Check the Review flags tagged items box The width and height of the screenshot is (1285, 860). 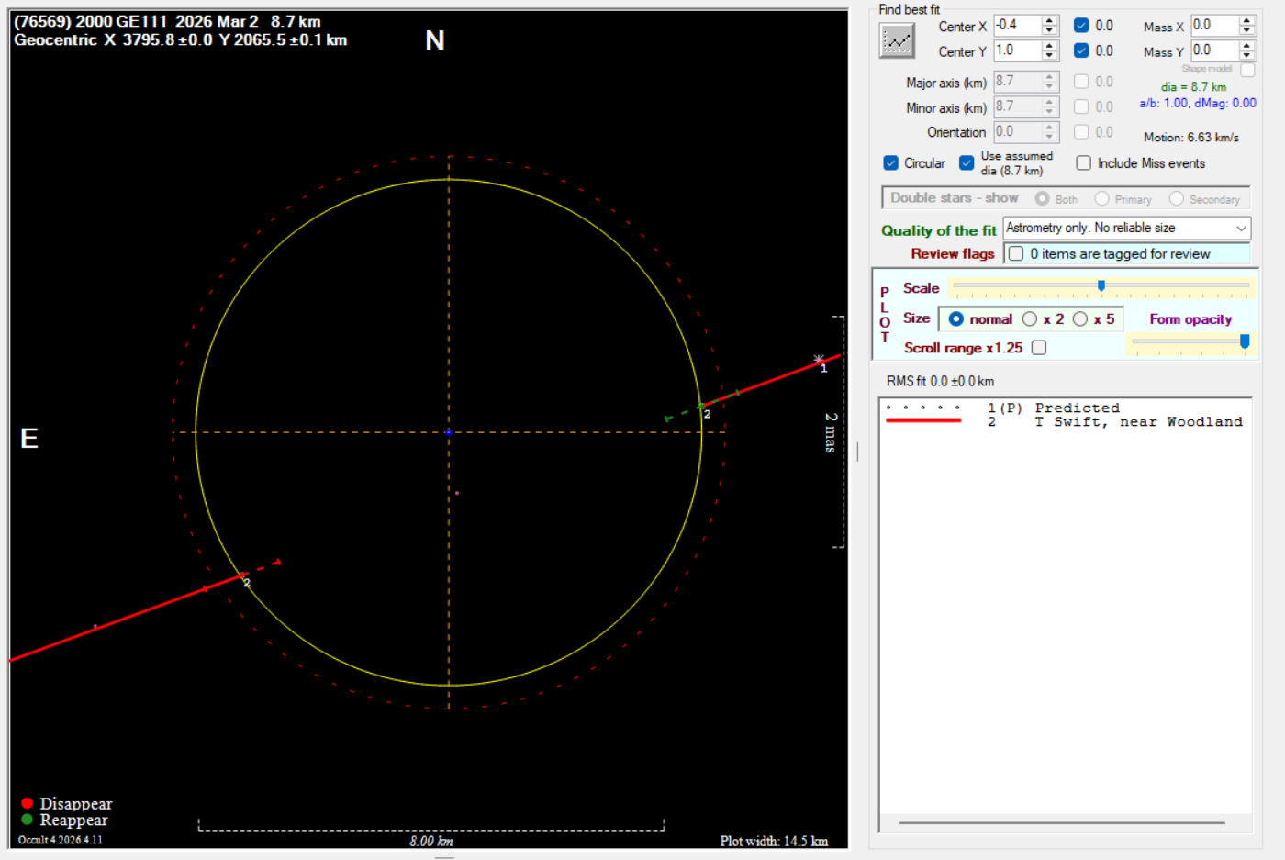click(x=1016, y=254)
